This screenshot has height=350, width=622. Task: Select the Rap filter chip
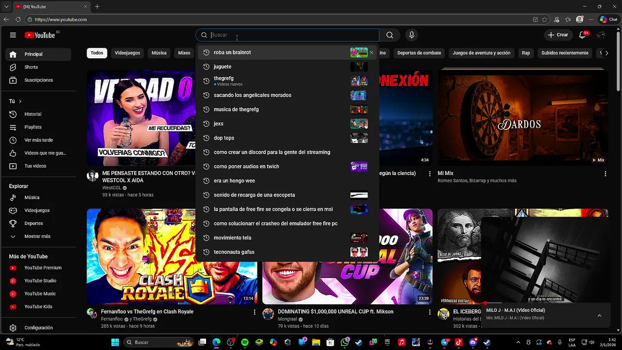coord(526,53)
